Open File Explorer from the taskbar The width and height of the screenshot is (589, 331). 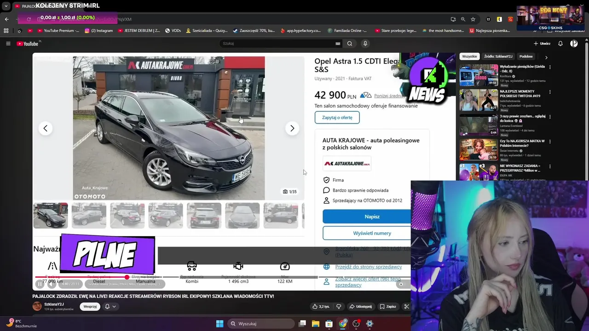316,324
